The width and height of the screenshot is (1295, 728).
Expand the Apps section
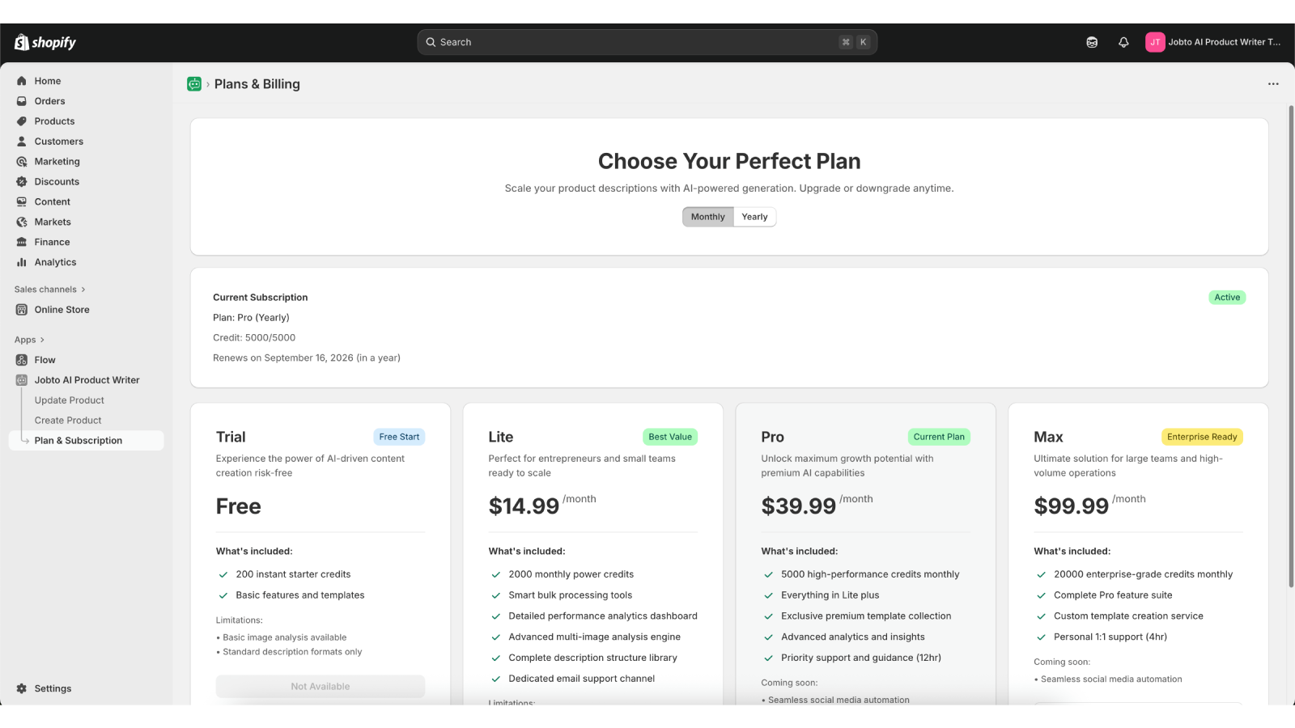click(x=30, y=340)
